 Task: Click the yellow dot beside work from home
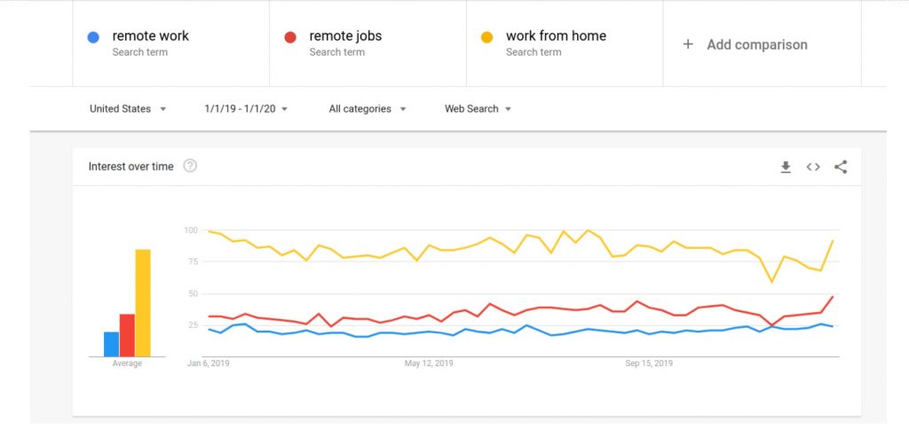coord(487,37)
